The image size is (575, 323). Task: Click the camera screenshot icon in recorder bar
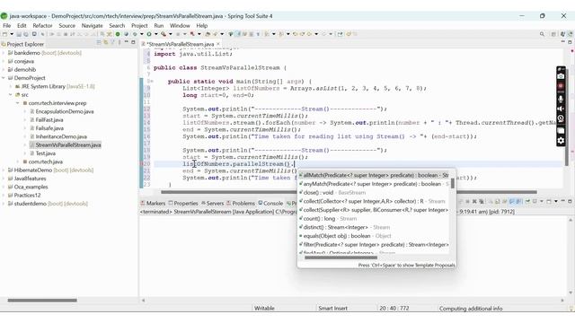coord(561,76)
